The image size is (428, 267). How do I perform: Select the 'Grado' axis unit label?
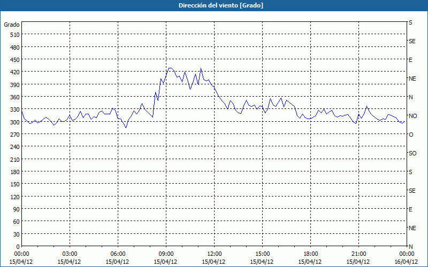pyautogui.click(x=12, y=25)
